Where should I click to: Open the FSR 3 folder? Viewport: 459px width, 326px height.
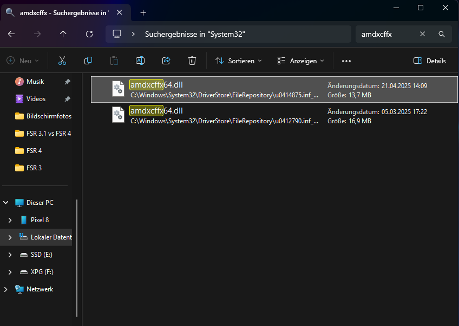[x=28, y=168]
